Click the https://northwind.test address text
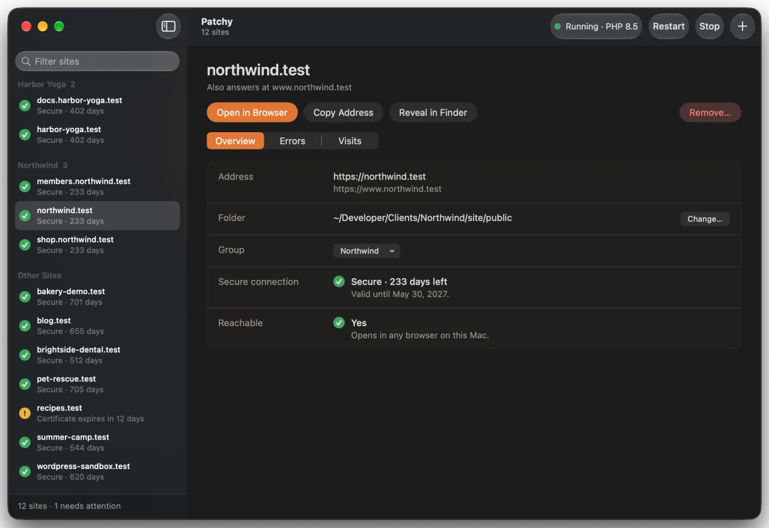This screenshot has height=528, width=769. click(380, 177)
